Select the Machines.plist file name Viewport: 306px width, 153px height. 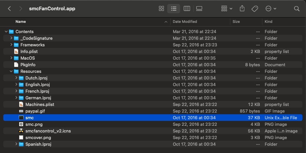[x=40, y=104]
